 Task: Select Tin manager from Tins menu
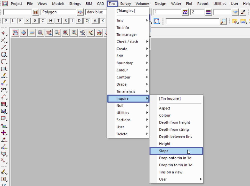[127, 35]
